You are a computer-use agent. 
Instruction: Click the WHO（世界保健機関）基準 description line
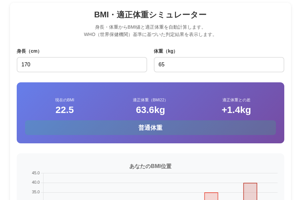pos(150,34)
